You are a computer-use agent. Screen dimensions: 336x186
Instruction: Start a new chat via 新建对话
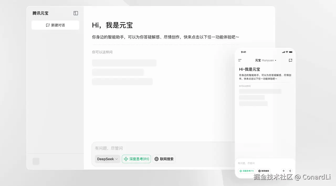coord(55,25)
